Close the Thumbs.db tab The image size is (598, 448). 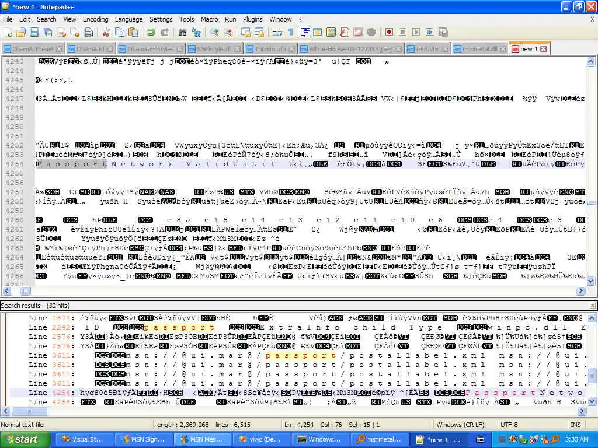click(x=292, y=49)
